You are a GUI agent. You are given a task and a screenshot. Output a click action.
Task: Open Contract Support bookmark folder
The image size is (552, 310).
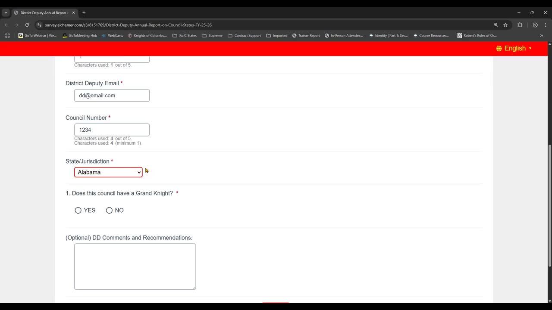[245, 36]
